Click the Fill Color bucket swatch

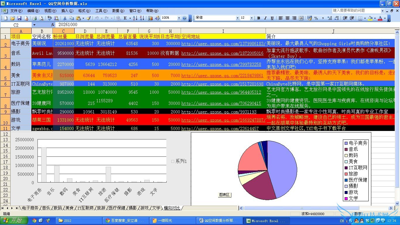tap(370, 18)
